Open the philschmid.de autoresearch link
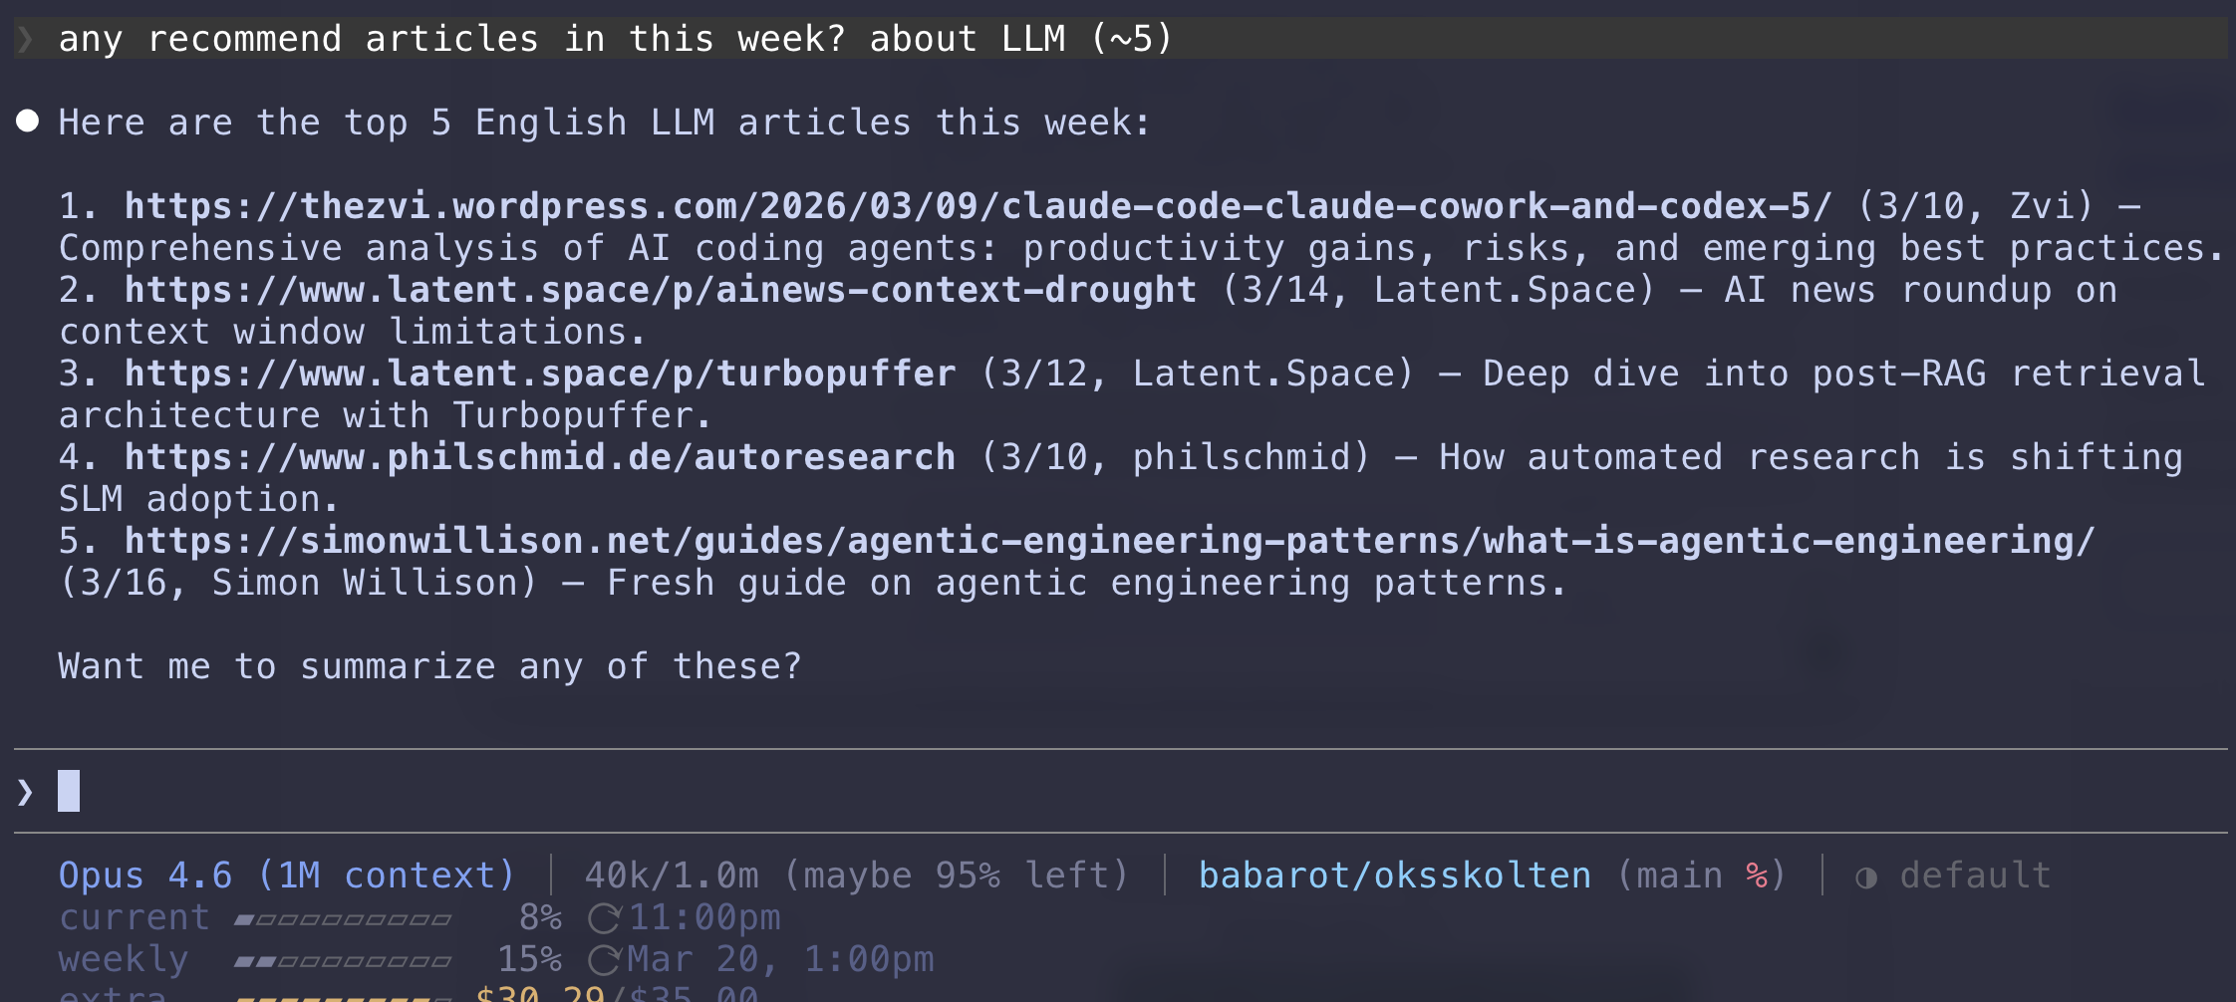Viewport: 2236px width, 1002px height. coord(539,457)
